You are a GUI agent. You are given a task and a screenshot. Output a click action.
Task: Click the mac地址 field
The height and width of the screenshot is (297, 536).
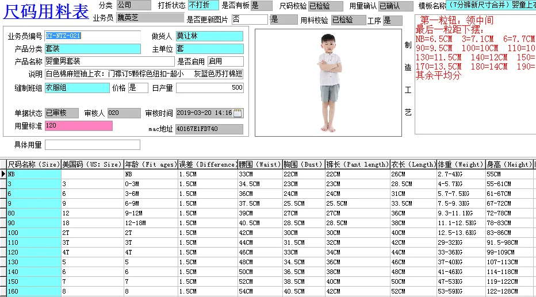point(209,129)
